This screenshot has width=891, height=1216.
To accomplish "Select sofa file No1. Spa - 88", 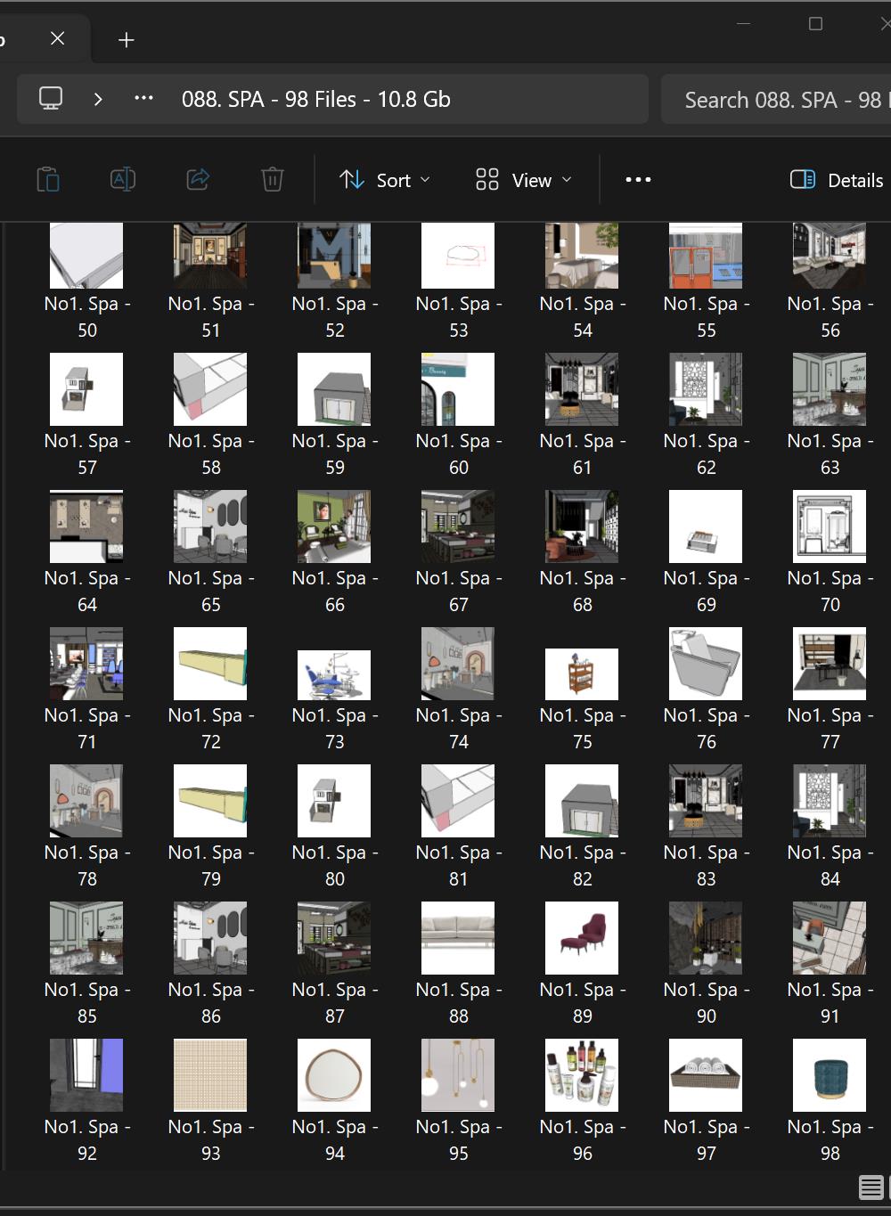I will point(458,965).
